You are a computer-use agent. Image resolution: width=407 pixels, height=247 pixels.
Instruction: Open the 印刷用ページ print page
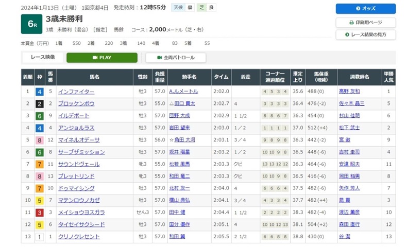click(366, 23)
